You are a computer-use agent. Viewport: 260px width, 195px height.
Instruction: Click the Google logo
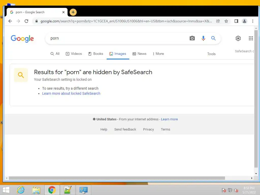coord(22,39)
